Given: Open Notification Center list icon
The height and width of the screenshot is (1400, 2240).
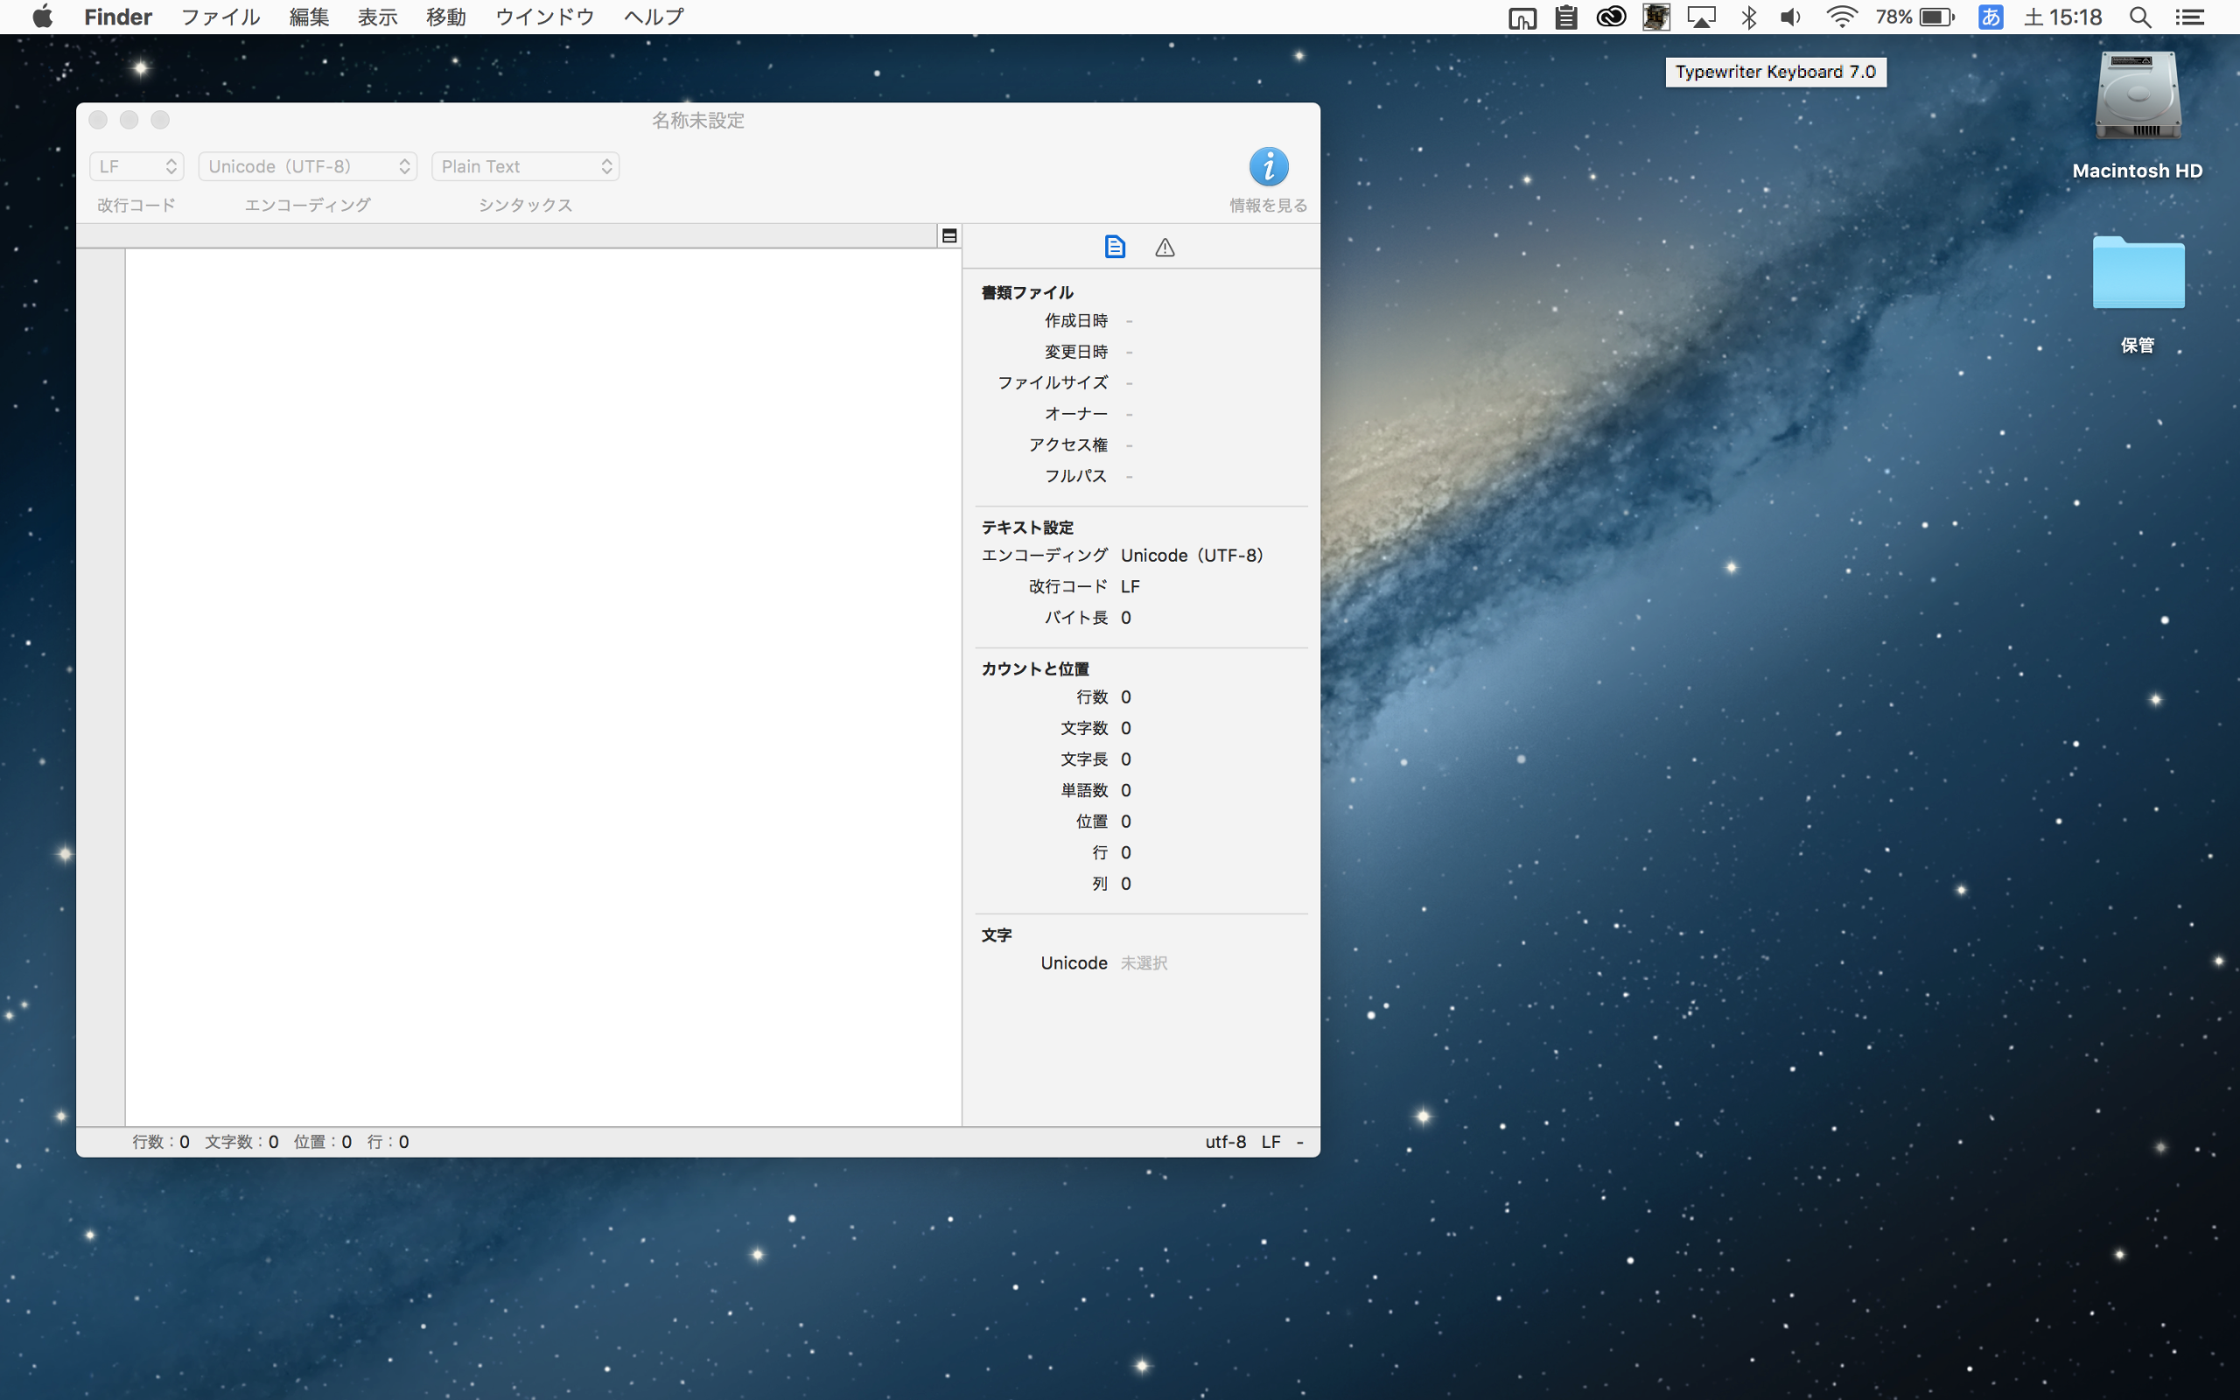Looking at the screenshot, I should pyautogui.click(x=2189, y=17).
